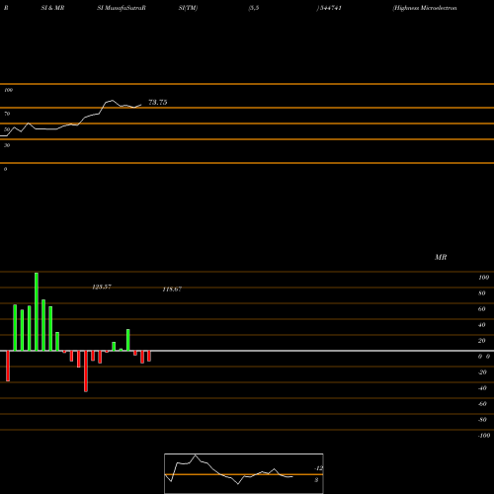Viewport: 494px width, 494px height.
Task: Click the longest red bar below zero
Action: 86,371
